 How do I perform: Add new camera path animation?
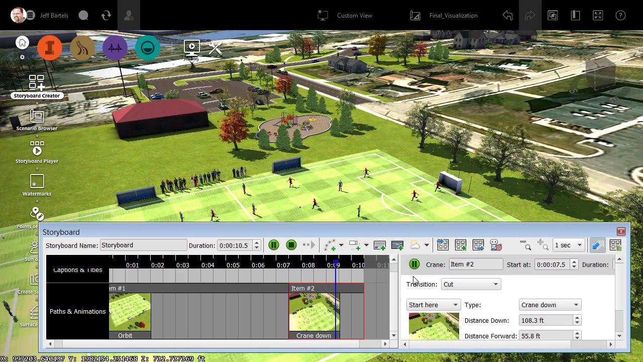(330, 245)
